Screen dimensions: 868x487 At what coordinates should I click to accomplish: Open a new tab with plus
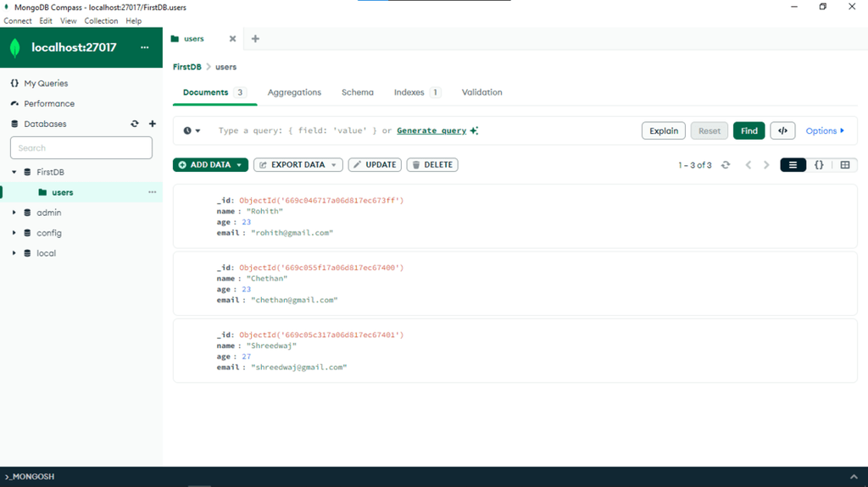[x=255, y=39]
